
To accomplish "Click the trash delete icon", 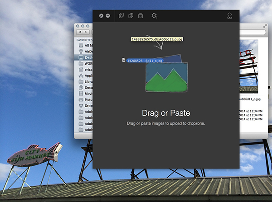I will [x=141, y=16].
